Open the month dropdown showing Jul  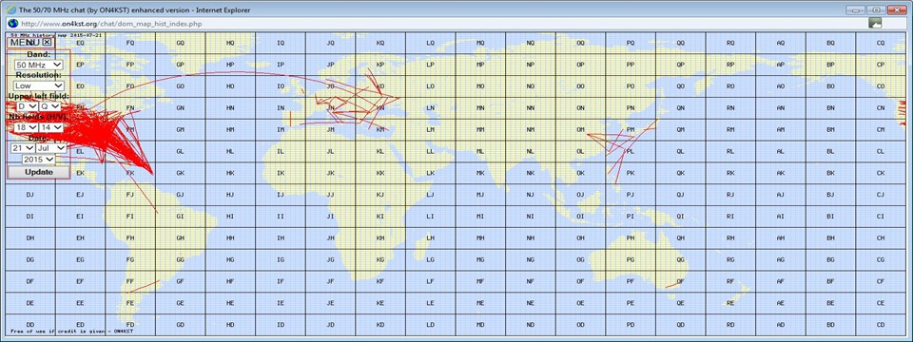(x=51, y=148)
